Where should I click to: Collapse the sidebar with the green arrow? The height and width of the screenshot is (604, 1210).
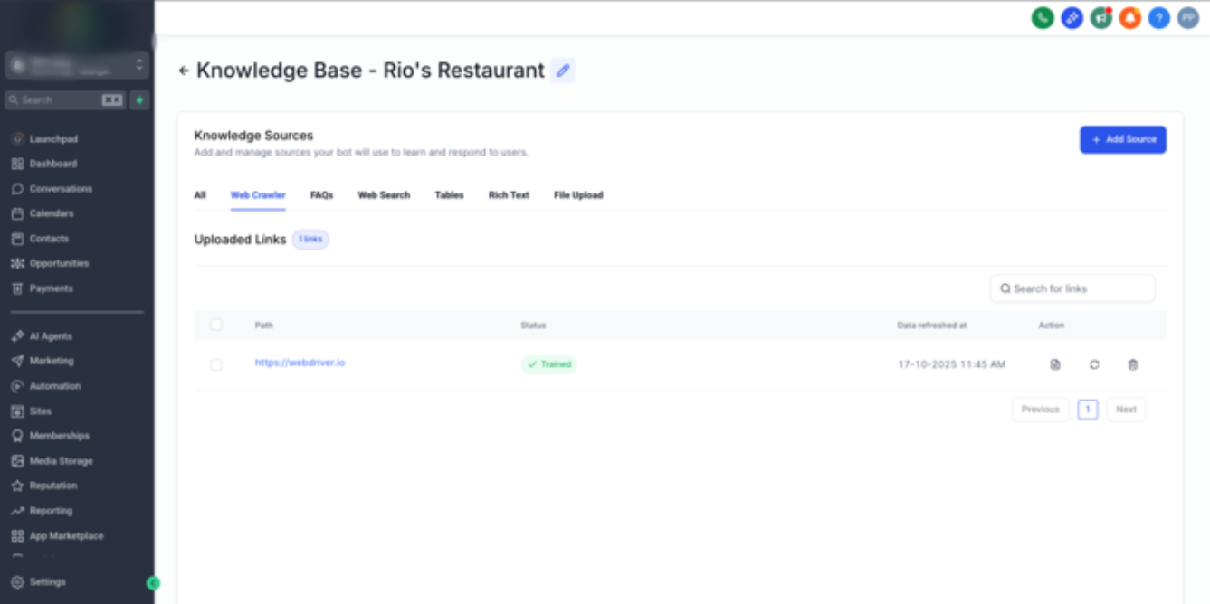pyautogui.click(x=153, y=583)
